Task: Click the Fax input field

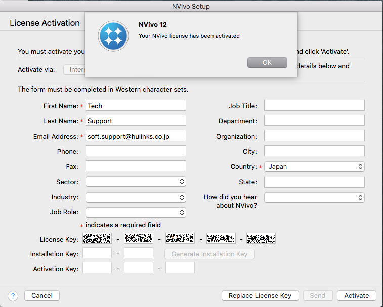Action: point(136,166)
